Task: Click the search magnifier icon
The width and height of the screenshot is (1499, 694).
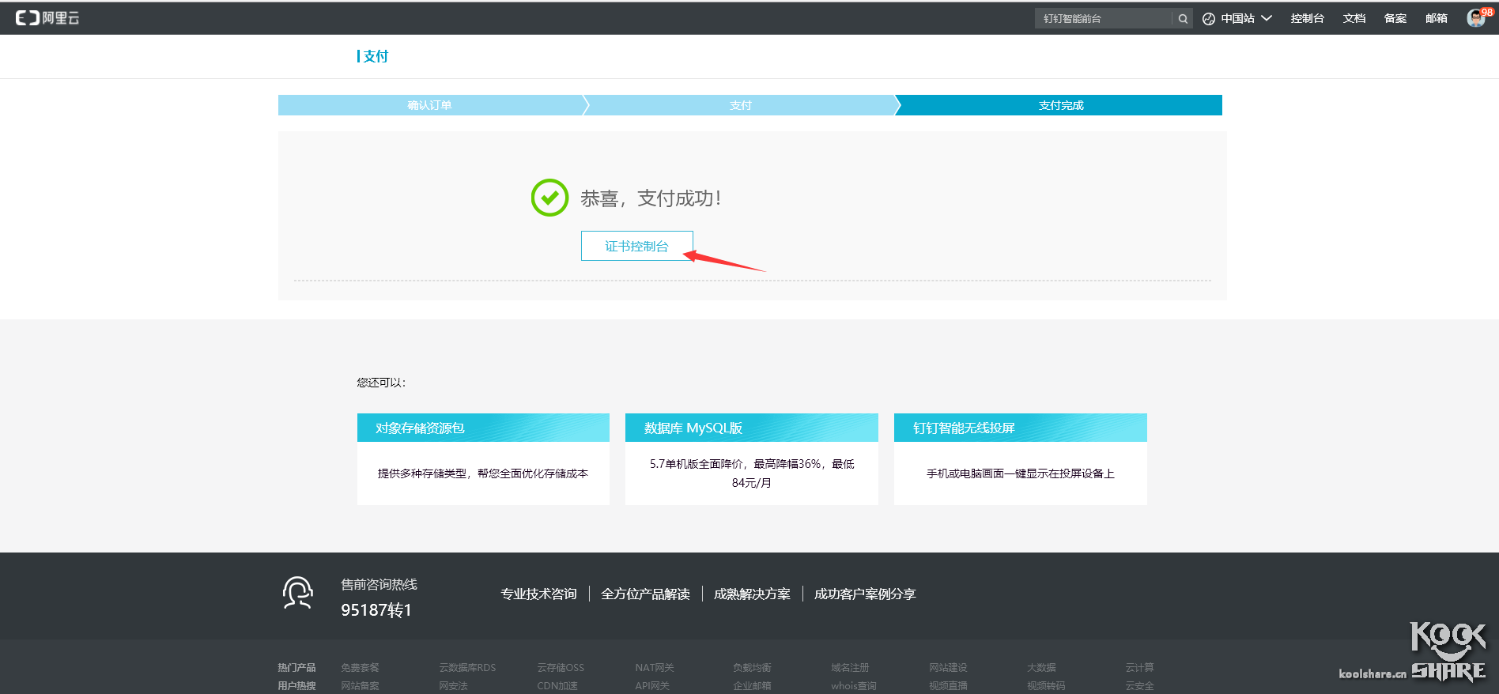Action: 1183,19
